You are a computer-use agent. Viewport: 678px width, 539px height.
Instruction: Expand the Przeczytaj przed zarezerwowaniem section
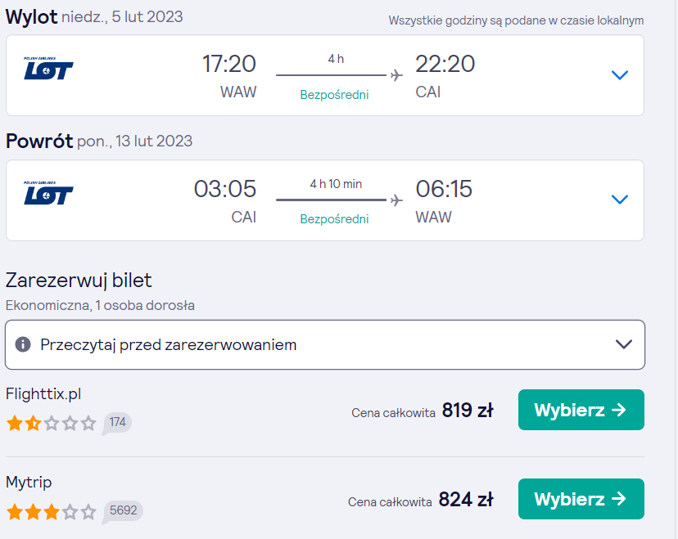click(325, 344)
